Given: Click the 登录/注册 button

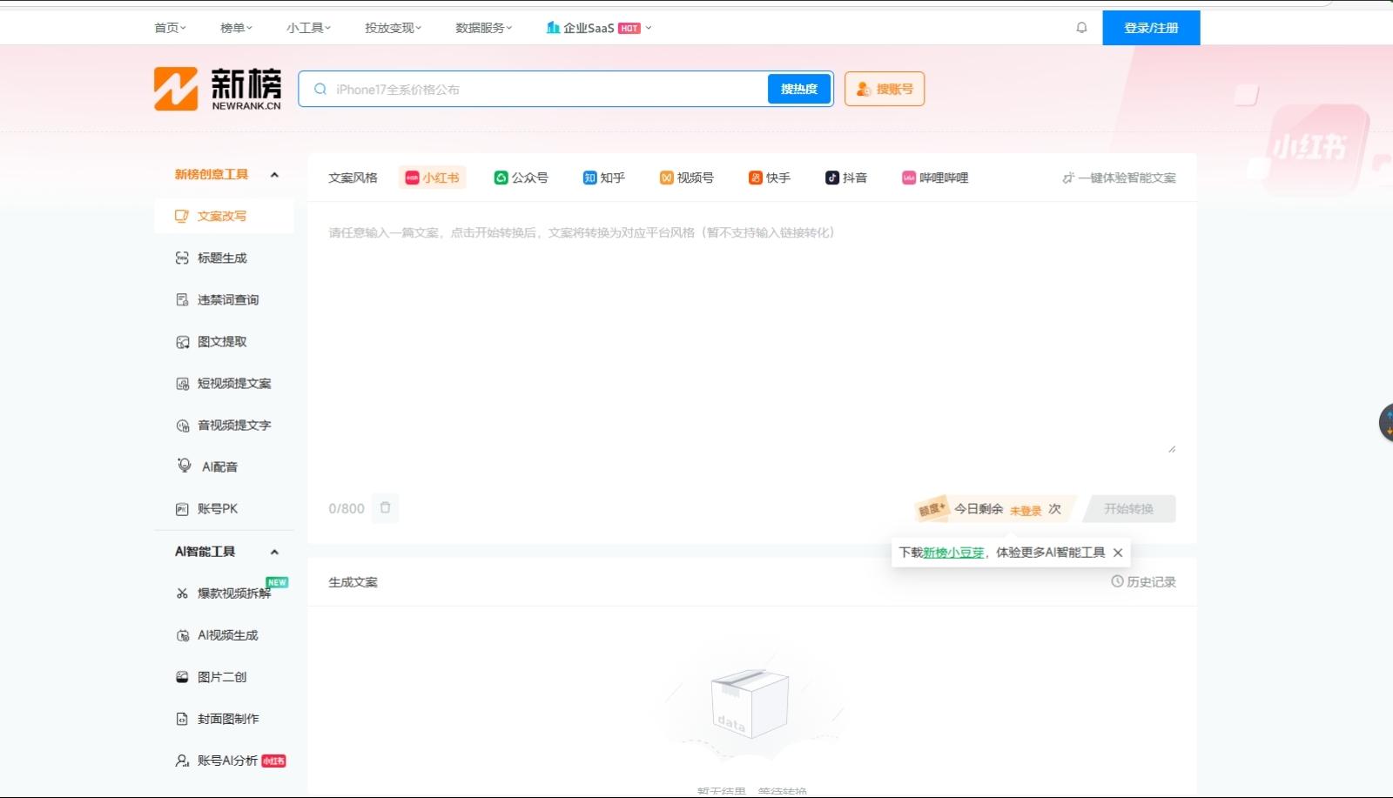Looking at the screenshot, I should (x=1151, y=27).
